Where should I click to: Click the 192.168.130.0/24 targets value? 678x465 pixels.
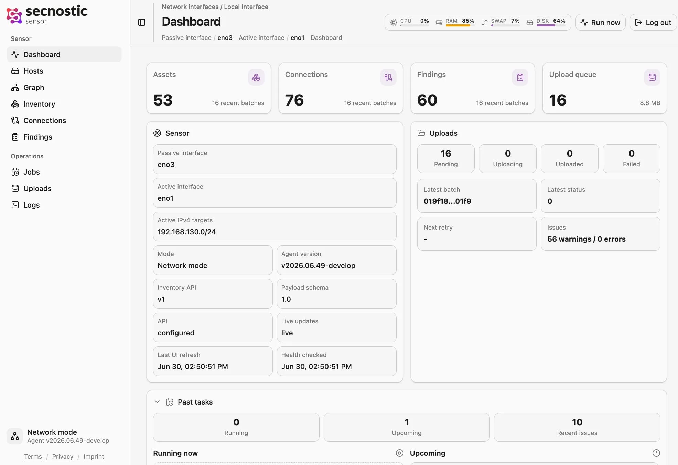(187, 232)
